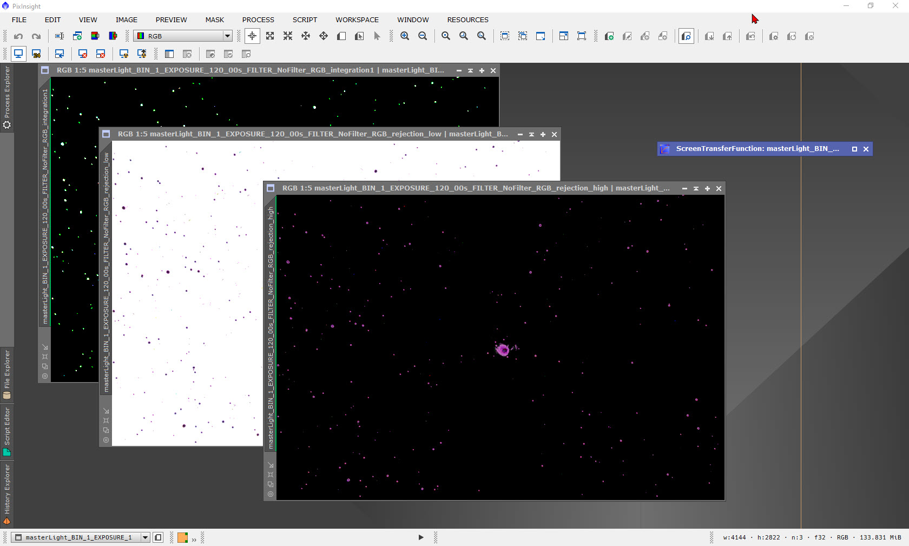Open the WORKSPACE menu

click(x=357, y=20)
